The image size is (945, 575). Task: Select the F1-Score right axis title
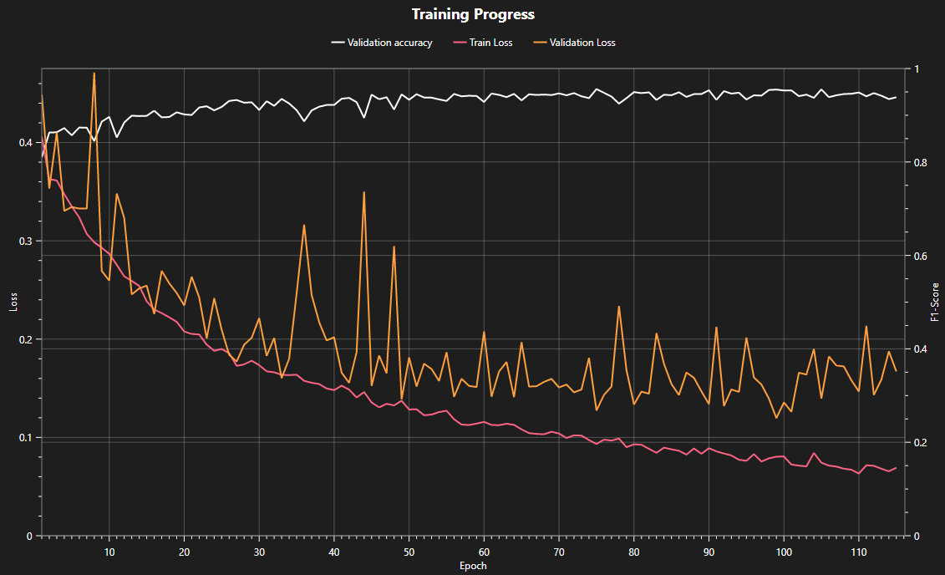click(935, 302)
